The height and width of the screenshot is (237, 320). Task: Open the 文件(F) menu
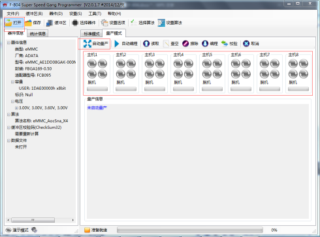pos(13,14)
